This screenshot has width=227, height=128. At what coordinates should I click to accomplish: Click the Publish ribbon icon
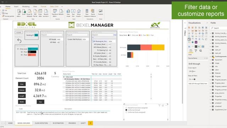(100, 12)
